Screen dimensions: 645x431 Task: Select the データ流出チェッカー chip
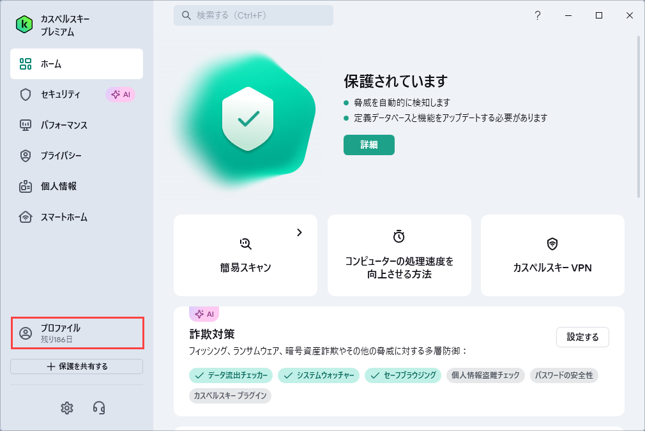pos(231,375)
